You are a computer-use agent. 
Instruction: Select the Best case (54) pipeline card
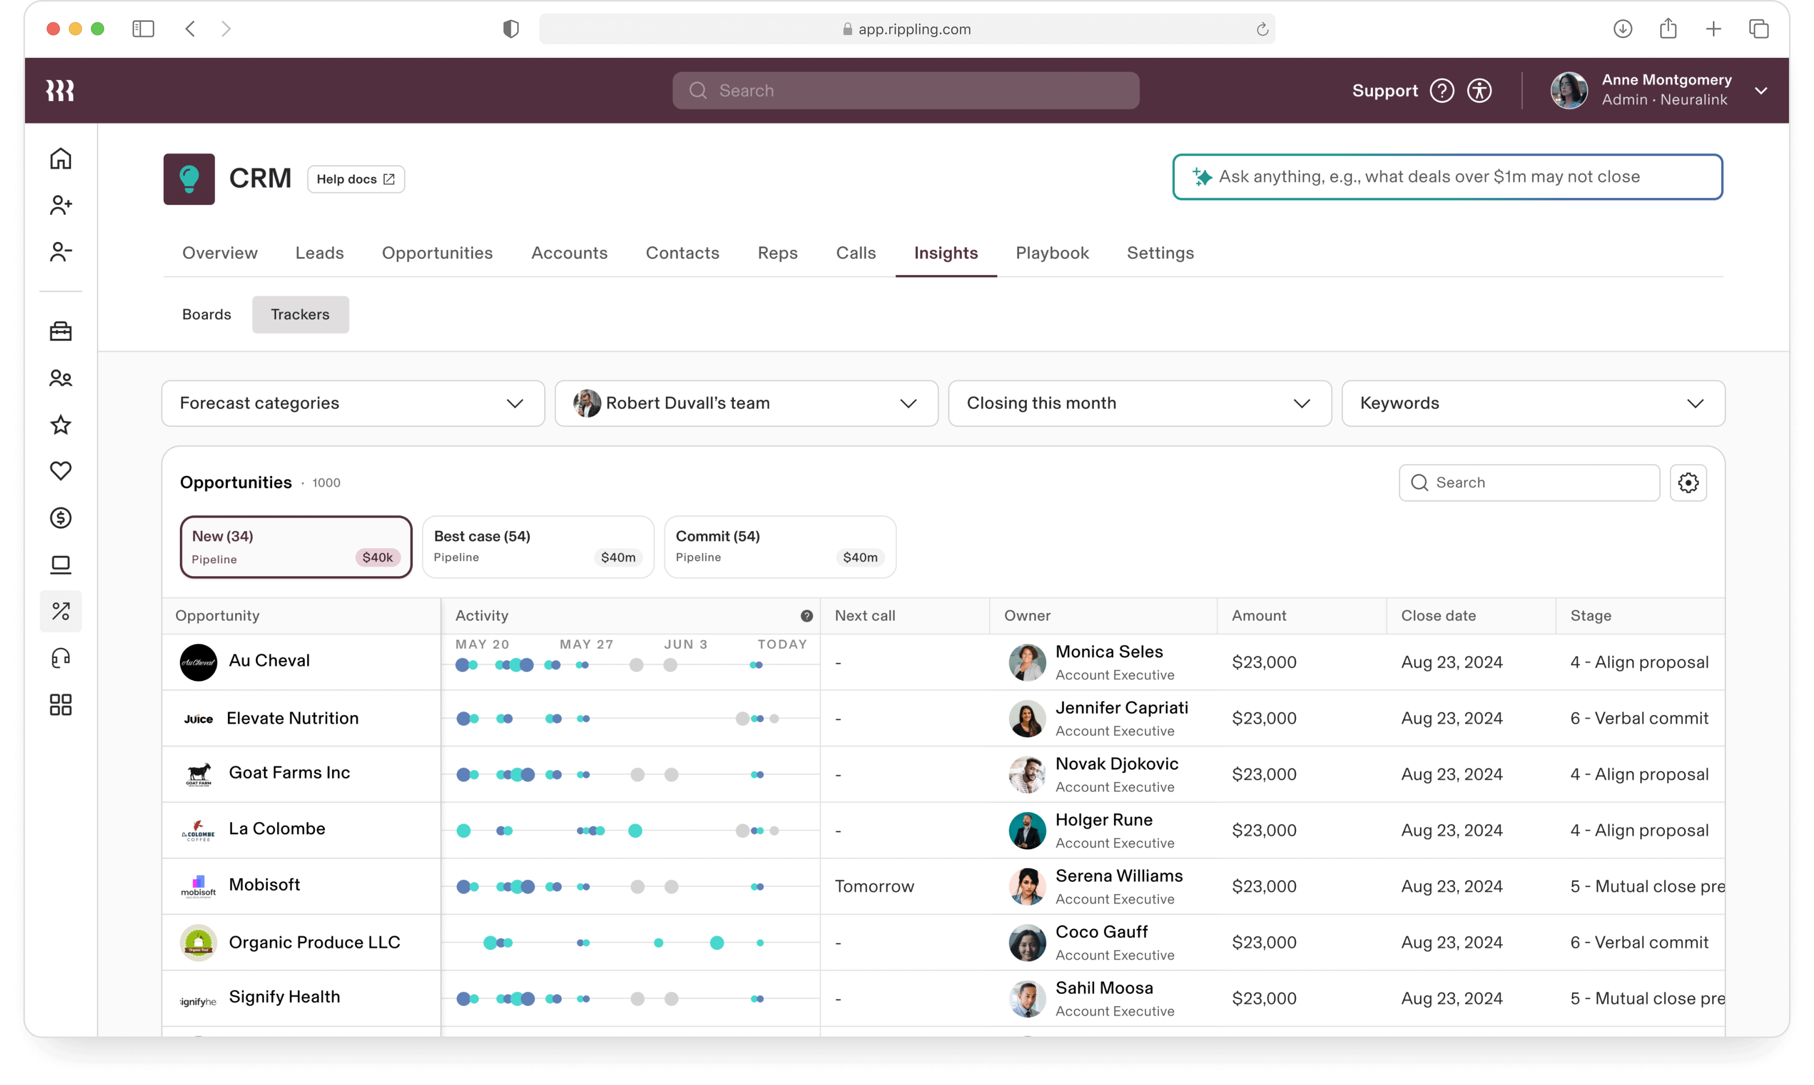(538, 547)
